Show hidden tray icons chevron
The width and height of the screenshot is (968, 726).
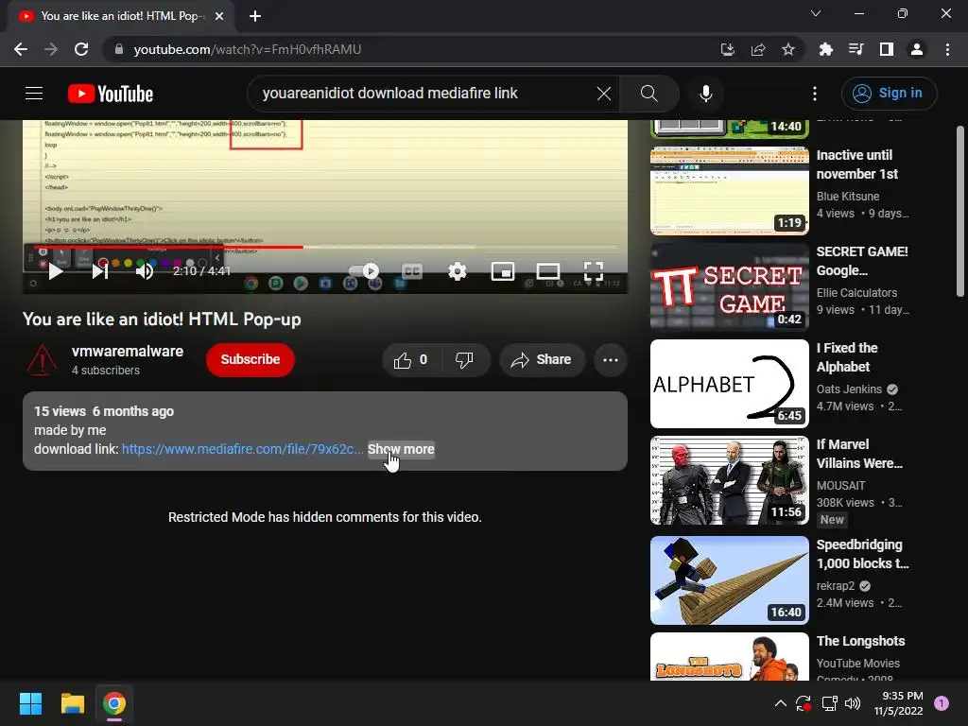(780, 703)
